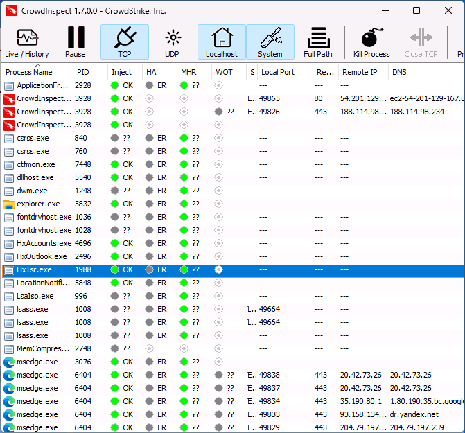Click local port 49829 cell
Screen dimensions: 465x433
pyautogui.click(x=270, y=427)
